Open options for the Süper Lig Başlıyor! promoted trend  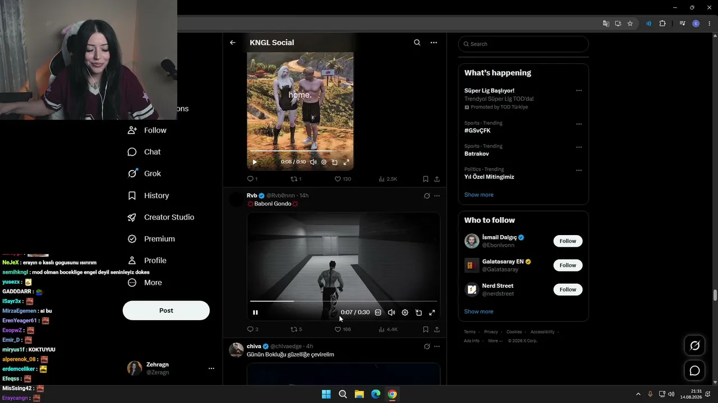pos(579,91)
